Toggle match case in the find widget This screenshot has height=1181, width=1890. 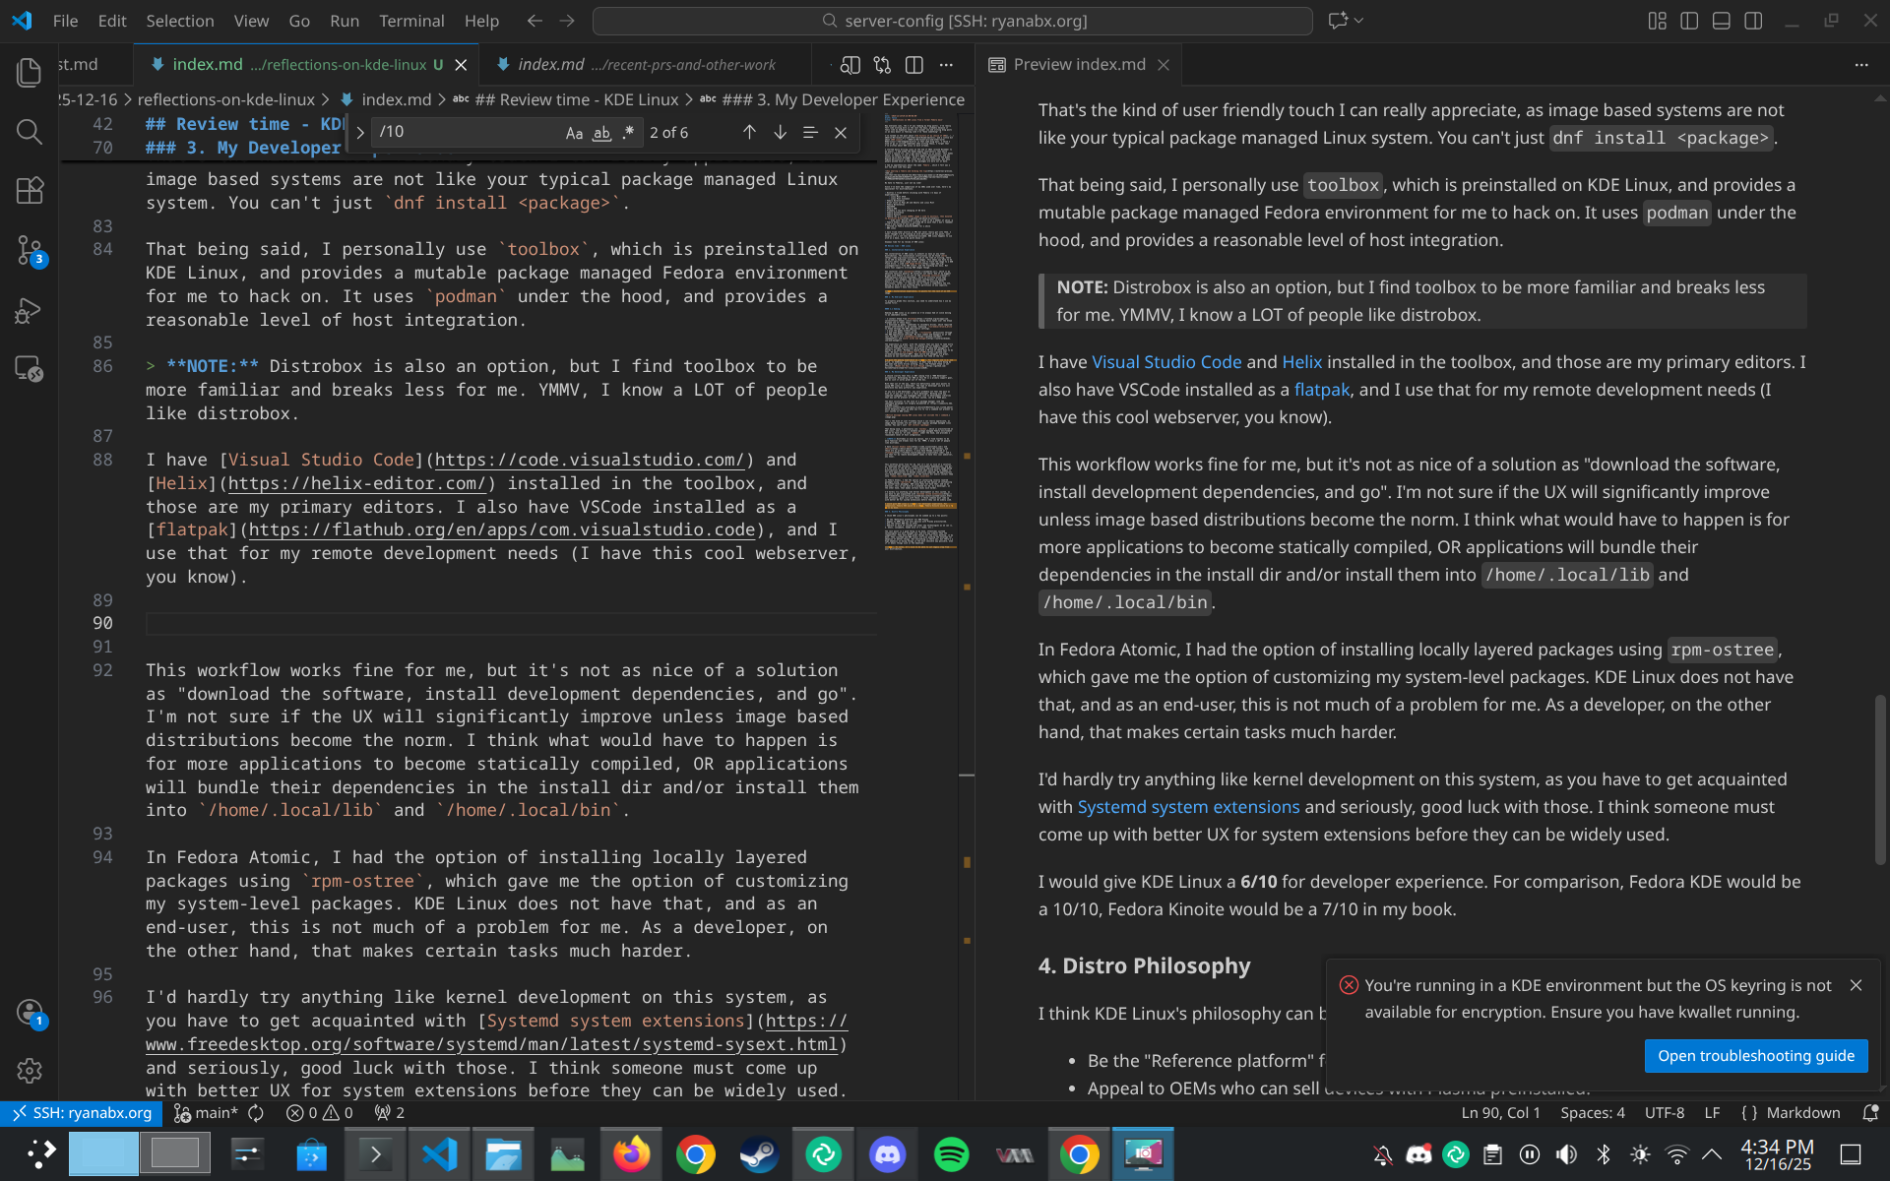576,132
